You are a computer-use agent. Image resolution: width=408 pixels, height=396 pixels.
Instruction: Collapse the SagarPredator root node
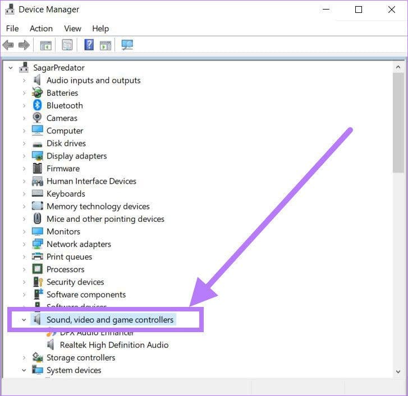[x=11, y=68]
